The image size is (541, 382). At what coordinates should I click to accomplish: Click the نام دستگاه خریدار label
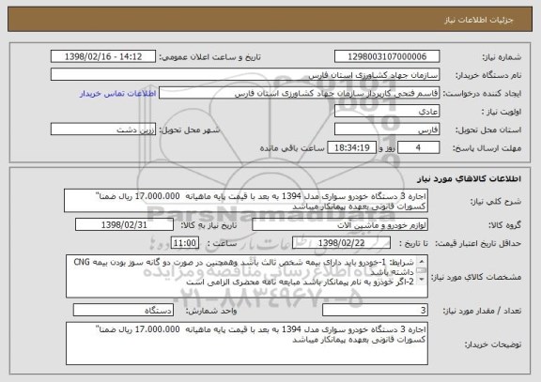point(488,75)
